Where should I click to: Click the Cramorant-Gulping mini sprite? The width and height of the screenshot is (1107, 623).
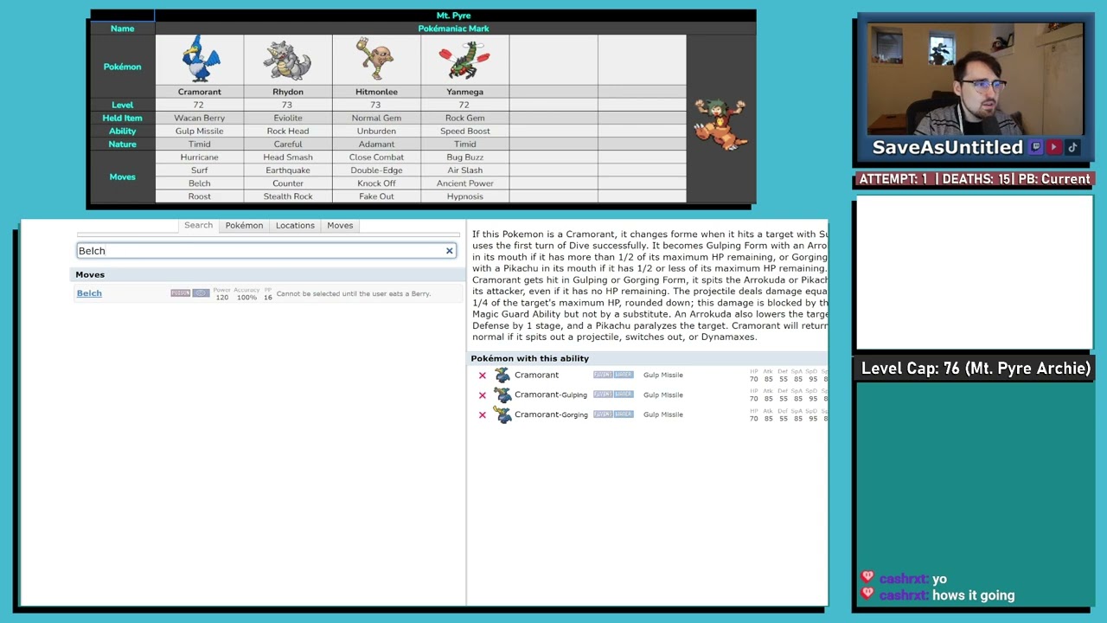click(502, 395)
